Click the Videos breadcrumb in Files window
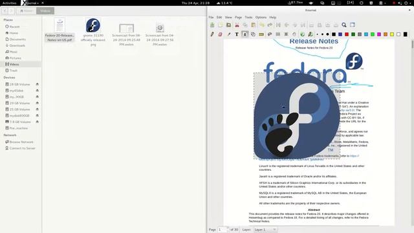The height and width of the screenshot is (233, 414). click(x=45, y=11)
